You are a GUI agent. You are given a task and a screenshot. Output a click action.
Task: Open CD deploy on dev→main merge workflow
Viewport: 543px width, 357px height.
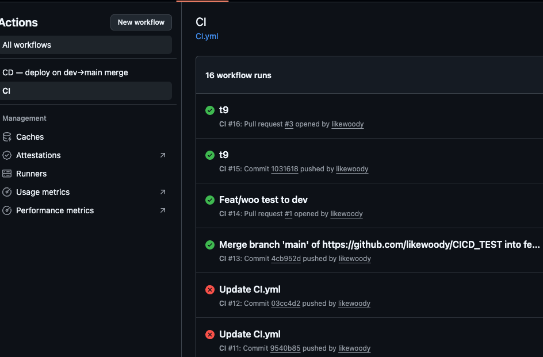click(x=65, y=72)
